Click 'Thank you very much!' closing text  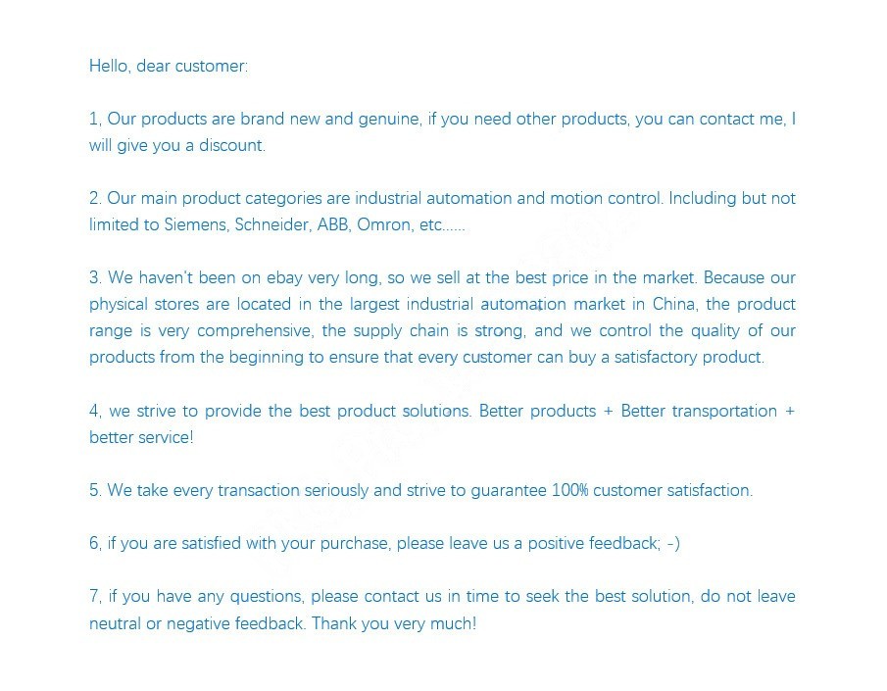(x=394, y=623)
